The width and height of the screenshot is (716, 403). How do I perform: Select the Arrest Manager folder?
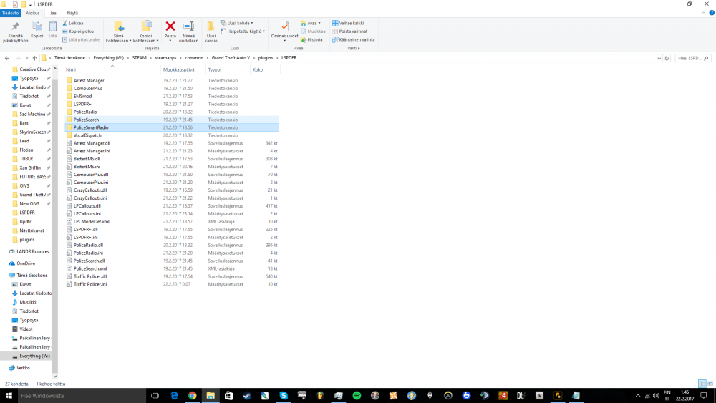pos(89,81)
